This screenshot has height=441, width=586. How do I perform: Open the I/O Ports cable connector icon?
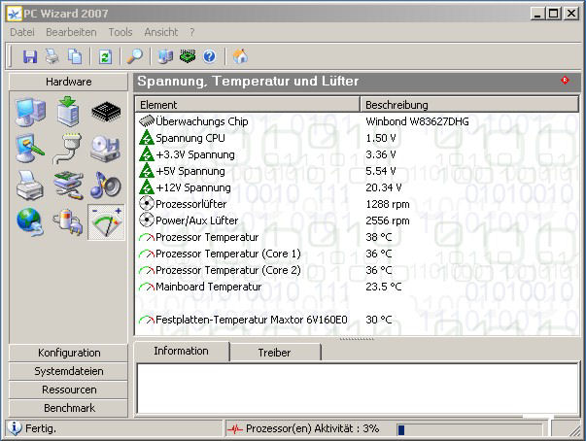tap(68, 149)
